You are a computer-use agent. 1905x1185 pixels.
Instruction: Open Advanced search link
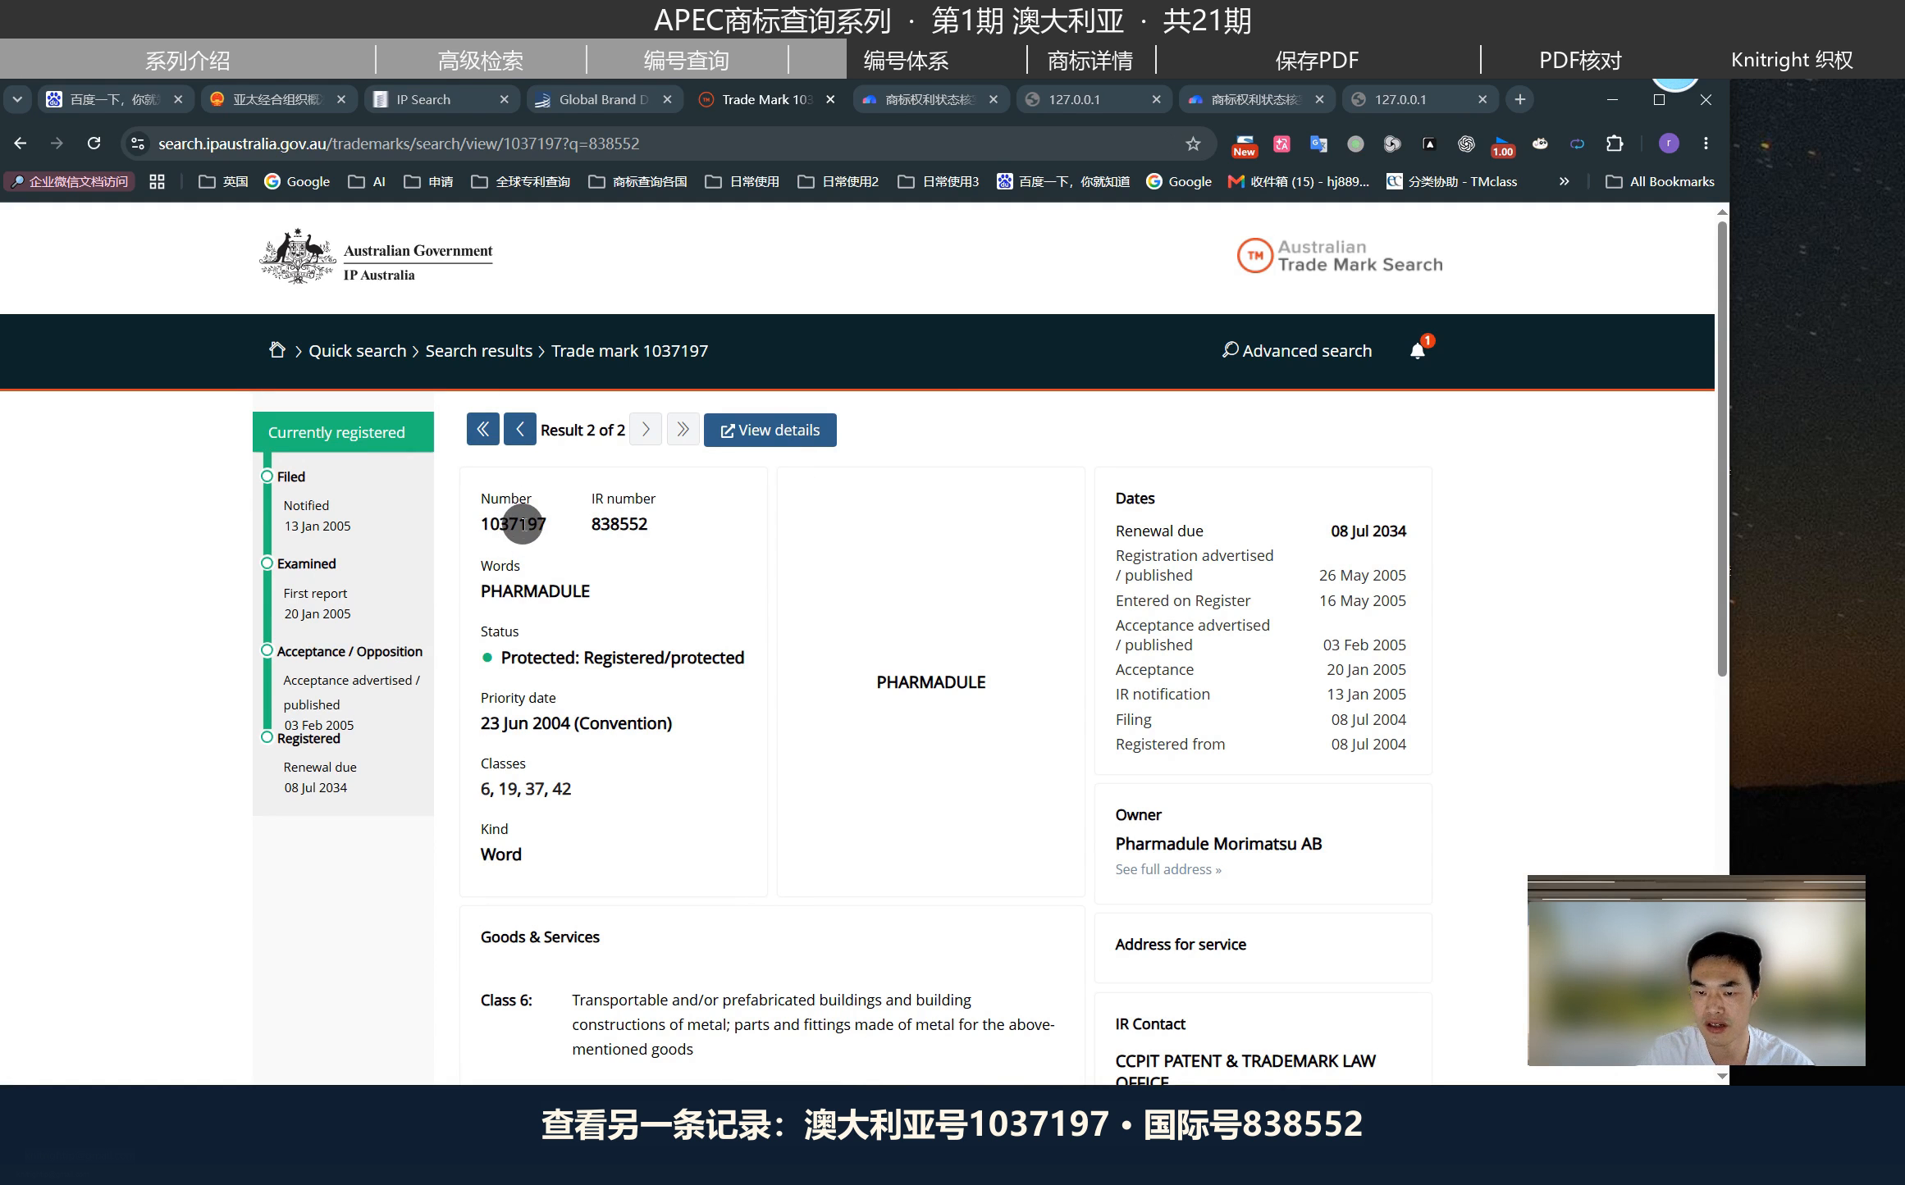[1297, 351]
